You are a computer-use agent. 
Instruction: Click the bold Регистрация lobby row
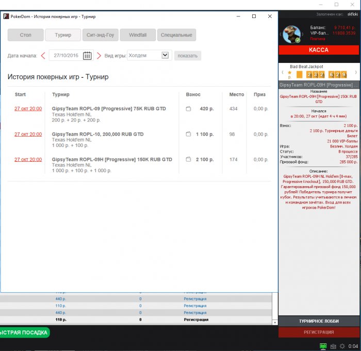coord(196,320)
